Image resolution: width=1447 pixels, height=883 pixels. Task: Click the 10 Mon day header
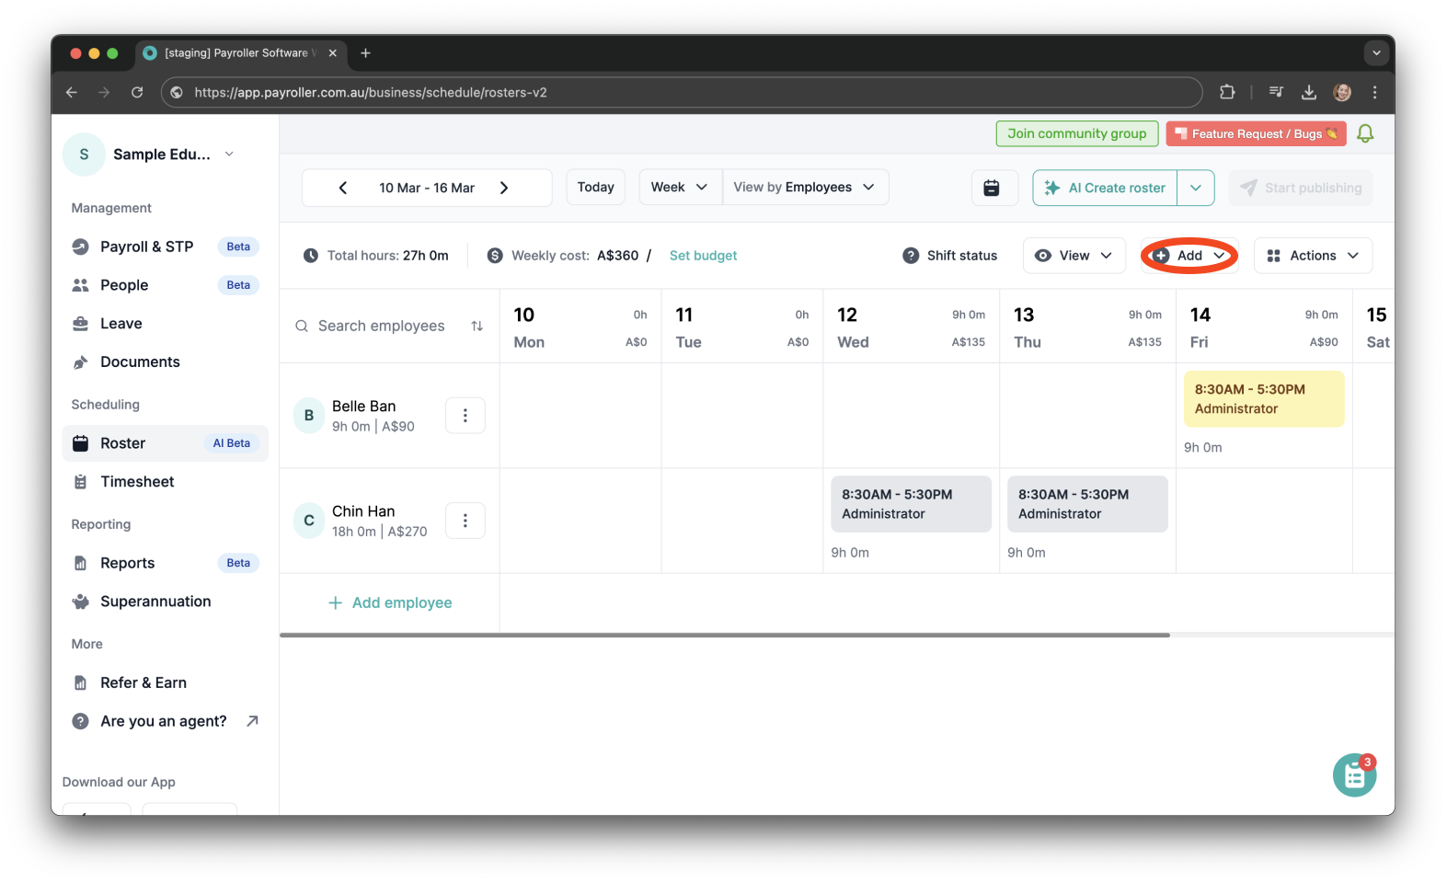[580, 327]
